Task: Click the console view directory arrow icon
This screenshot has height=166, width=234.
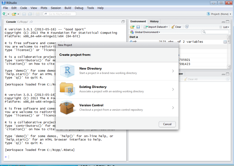Action: tap(31, 22)
